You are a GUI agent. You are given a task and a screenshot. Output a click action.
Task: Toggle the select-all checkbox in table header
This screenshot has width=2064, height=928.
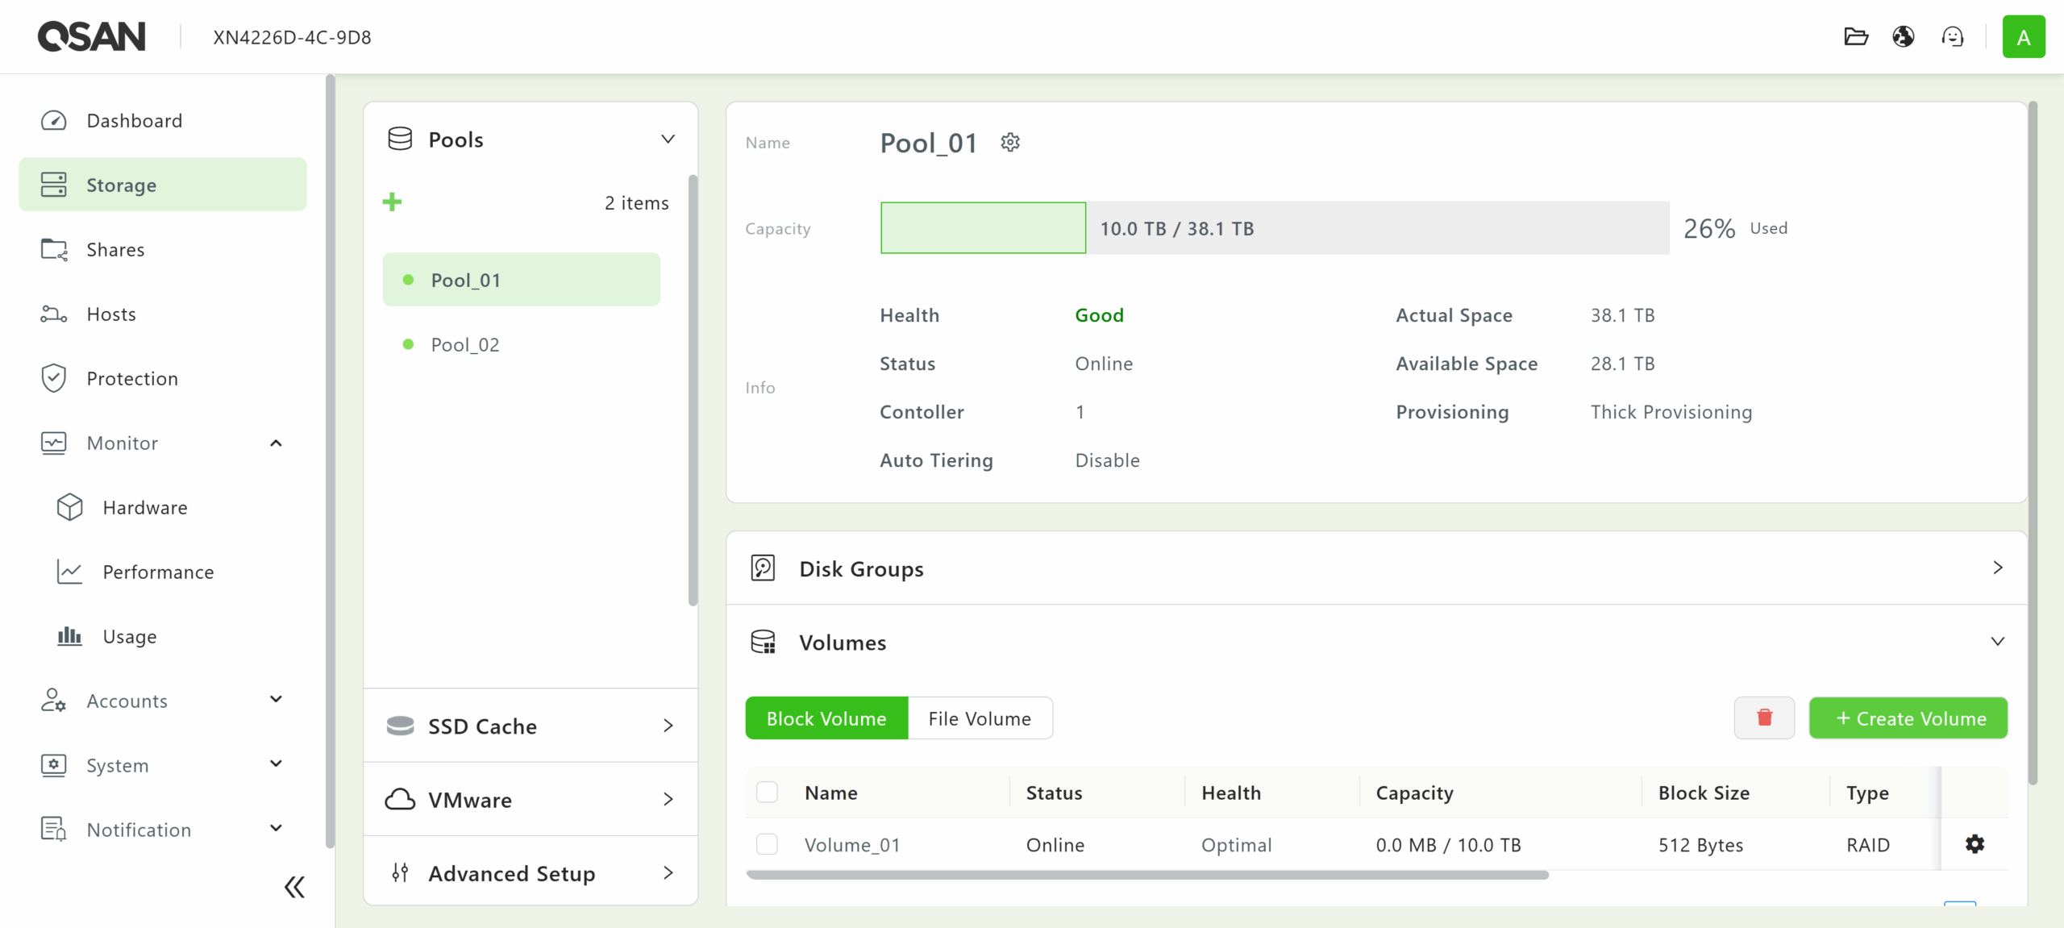click(767, 793)
